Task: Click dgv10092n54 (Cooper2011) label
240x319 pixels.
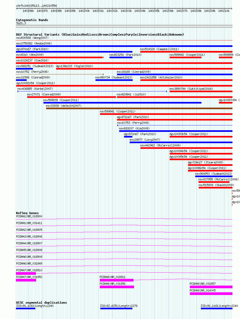Action: pyautogui.click(x=36, y=83)
